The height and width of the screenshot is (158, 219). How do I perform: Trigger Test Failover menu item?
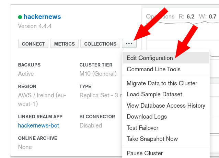pyautogui.click(x=142, y=128)
